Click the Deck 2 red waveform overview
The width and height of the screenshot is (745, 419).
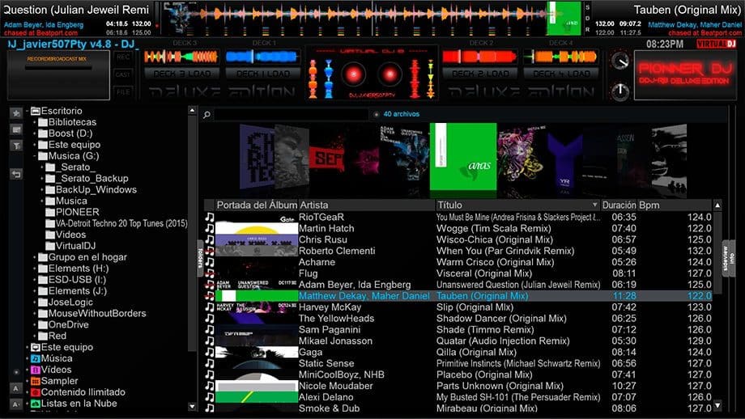pyautogui.click(x=480, y=57)
